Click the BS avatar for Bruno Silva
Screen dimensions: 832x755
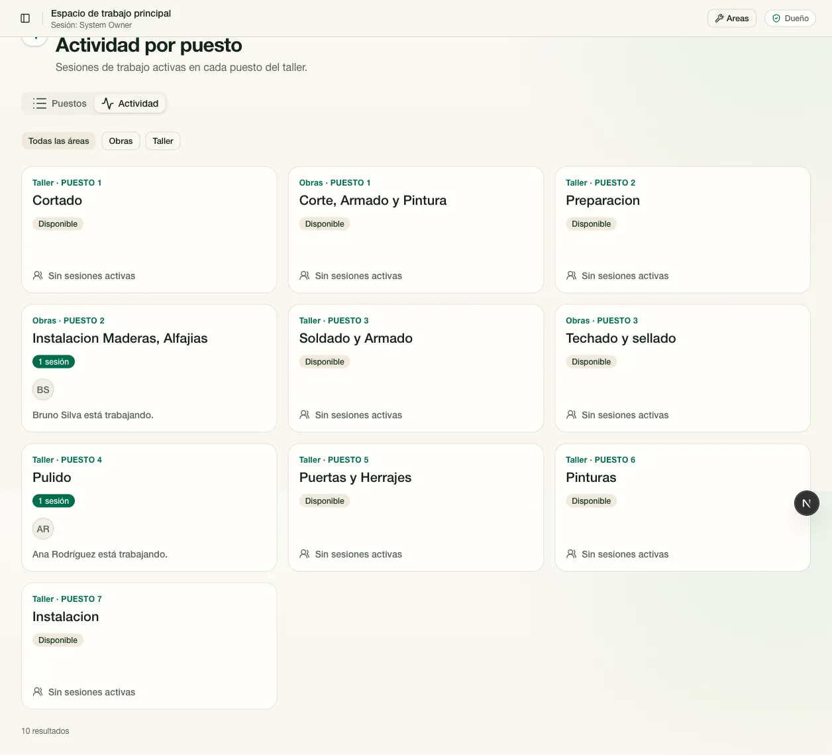43,390
